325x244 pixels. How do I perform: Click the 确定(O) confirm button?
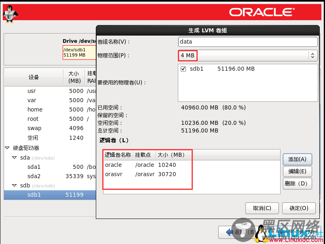click(299, 208)
